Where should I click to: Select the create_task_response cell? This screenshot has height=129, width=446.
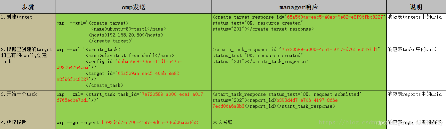(x=299, y=68)
